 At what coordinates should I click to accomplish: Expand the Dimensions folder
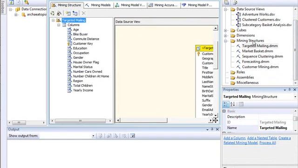pos(225,35)
